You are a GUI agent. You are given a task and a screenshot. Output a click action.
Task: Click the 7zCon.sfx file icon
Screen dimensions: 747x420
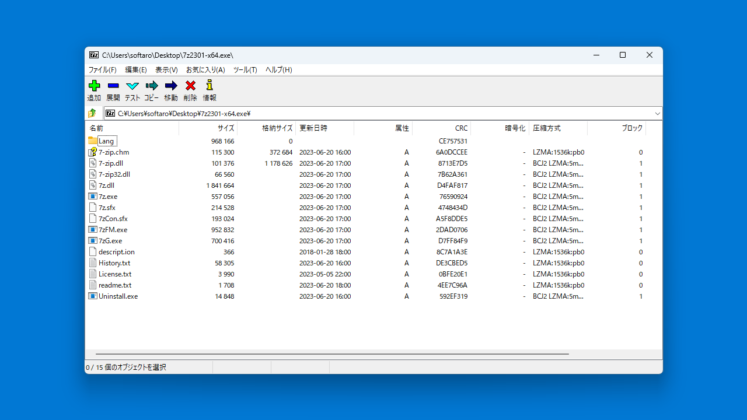click(x=93, y=218)
